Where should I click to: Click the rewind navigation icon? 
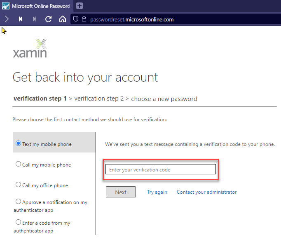21,19
